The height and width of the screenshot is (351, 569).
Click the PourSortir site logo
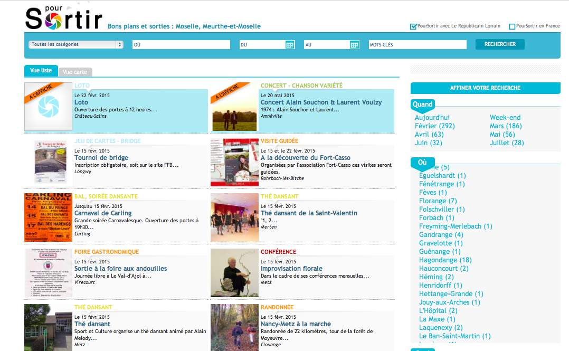click(x=64, y=17)
